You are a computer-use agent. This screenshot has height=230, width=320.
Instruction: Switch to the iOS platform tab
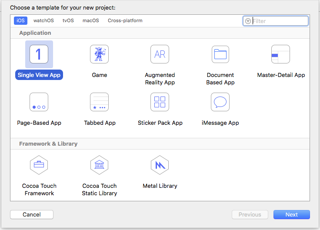(x=20, y=20)
